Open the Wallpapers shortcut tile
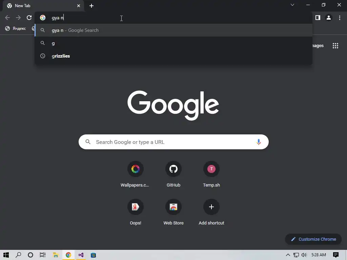The height and width of the screenshot is (260, 347). pos(136,175)
